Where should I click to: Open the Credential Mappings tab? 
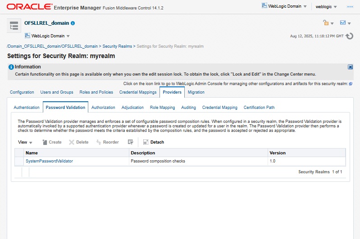click(138, 92)
